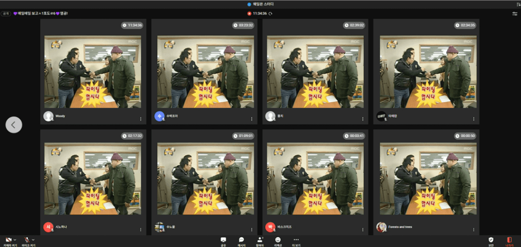521x247 pixels.
Task: Click the refresh icon beside the timer
Action: click(x=271, y=14)
